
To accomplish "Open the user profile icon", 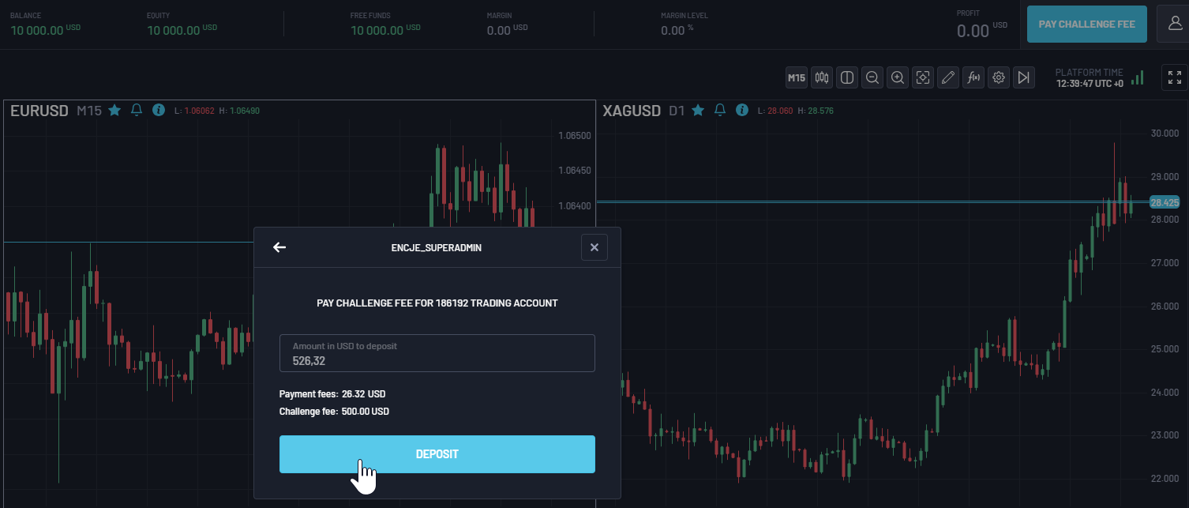I will (x=1173, y=24).
